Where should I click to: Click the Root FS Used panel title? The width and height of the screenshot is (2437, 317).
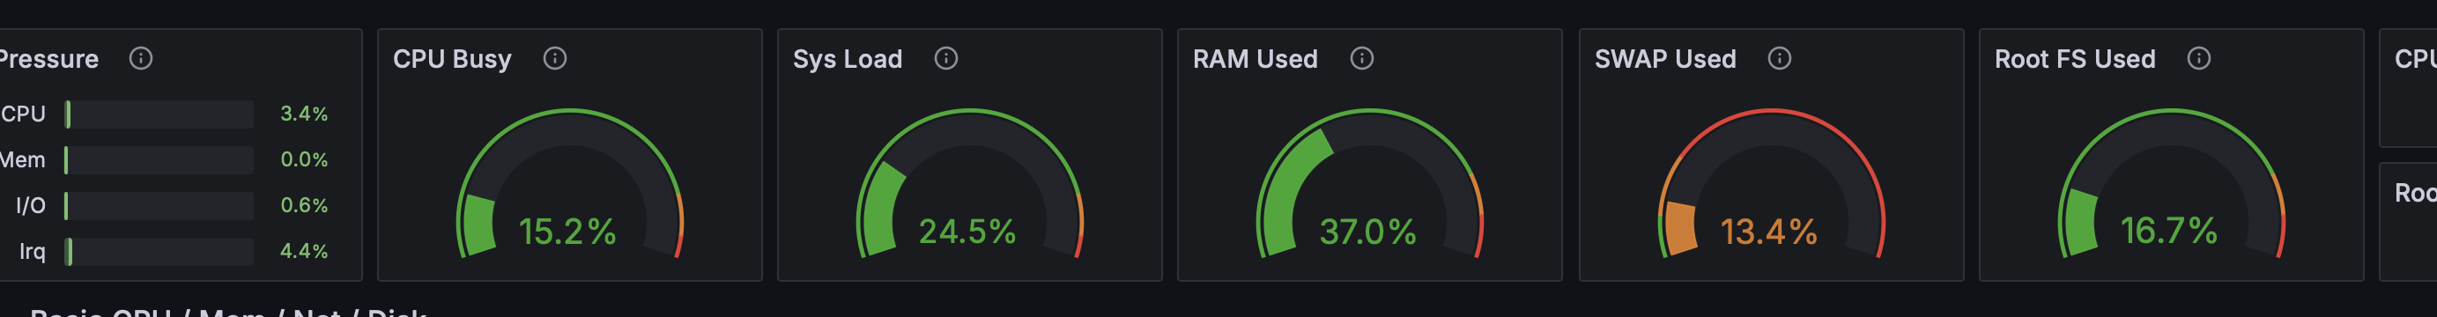coord(2075,59)
